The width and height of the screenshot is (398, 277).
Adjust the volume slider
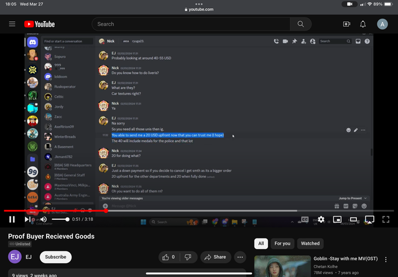pyautogui.click(x=60, y=219)
